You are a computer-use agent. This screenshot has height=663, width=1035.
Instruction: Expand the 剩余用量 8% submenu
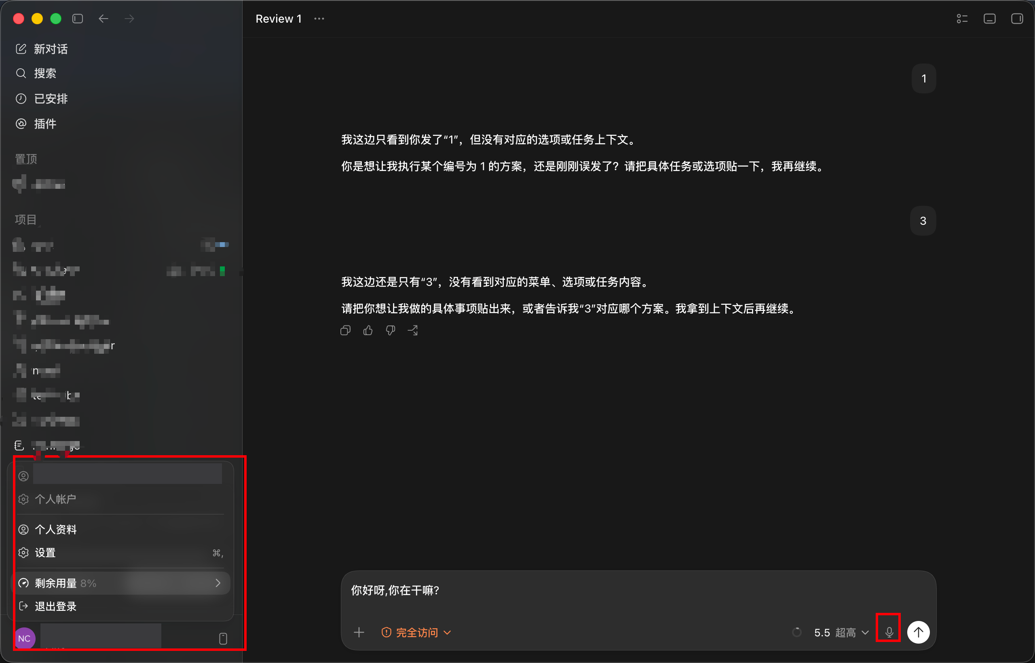click(x=120, y=583)
